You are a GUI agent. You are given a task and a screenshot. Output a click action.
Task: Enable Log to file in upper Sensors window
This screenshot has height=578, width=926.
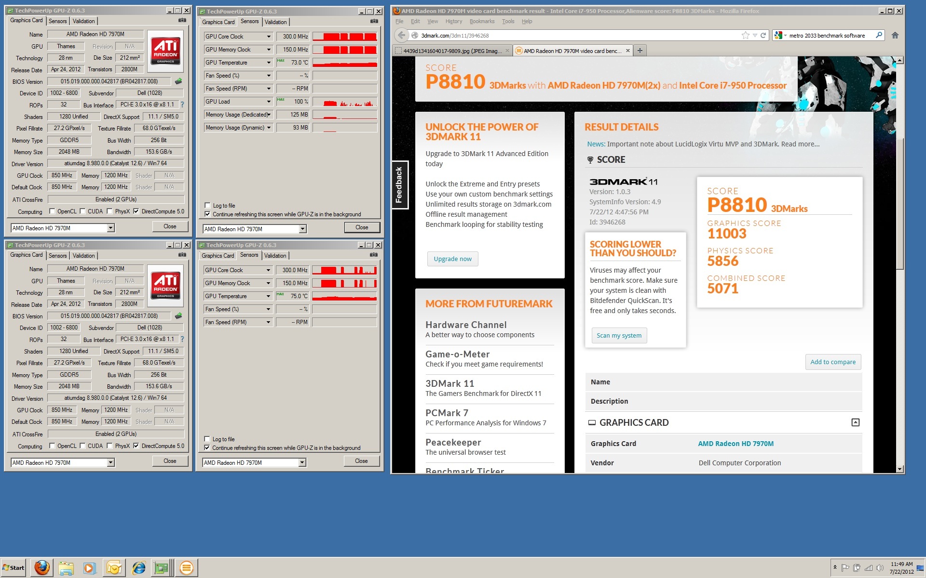click(207, 205)
